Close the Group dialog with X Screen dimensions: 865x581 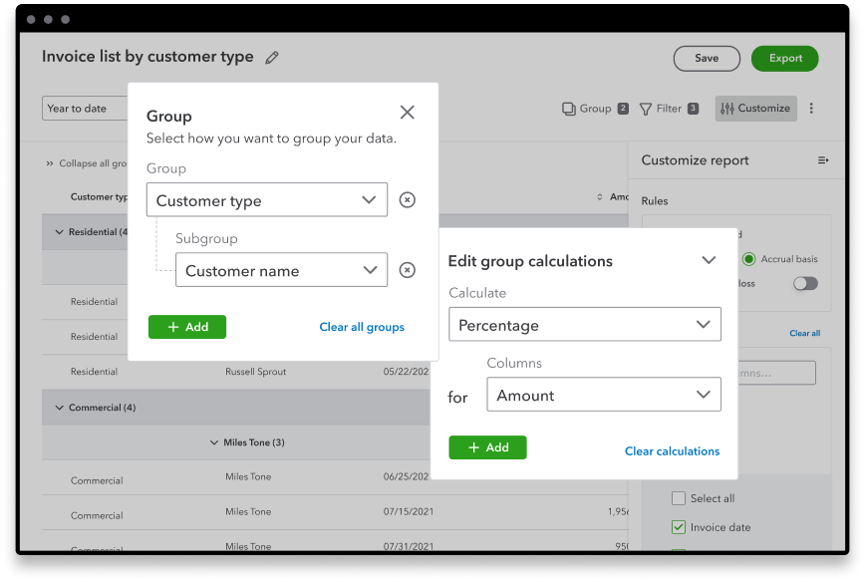[407, 113]
